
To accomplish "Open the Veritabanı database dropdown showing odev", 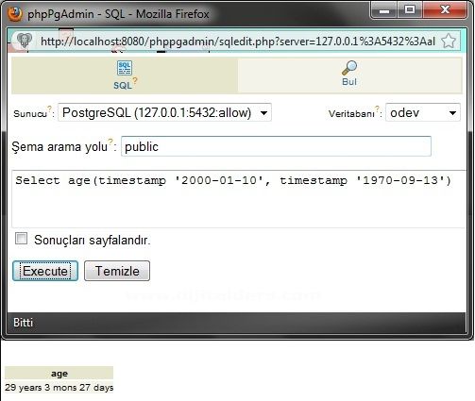I will point(423,112).
